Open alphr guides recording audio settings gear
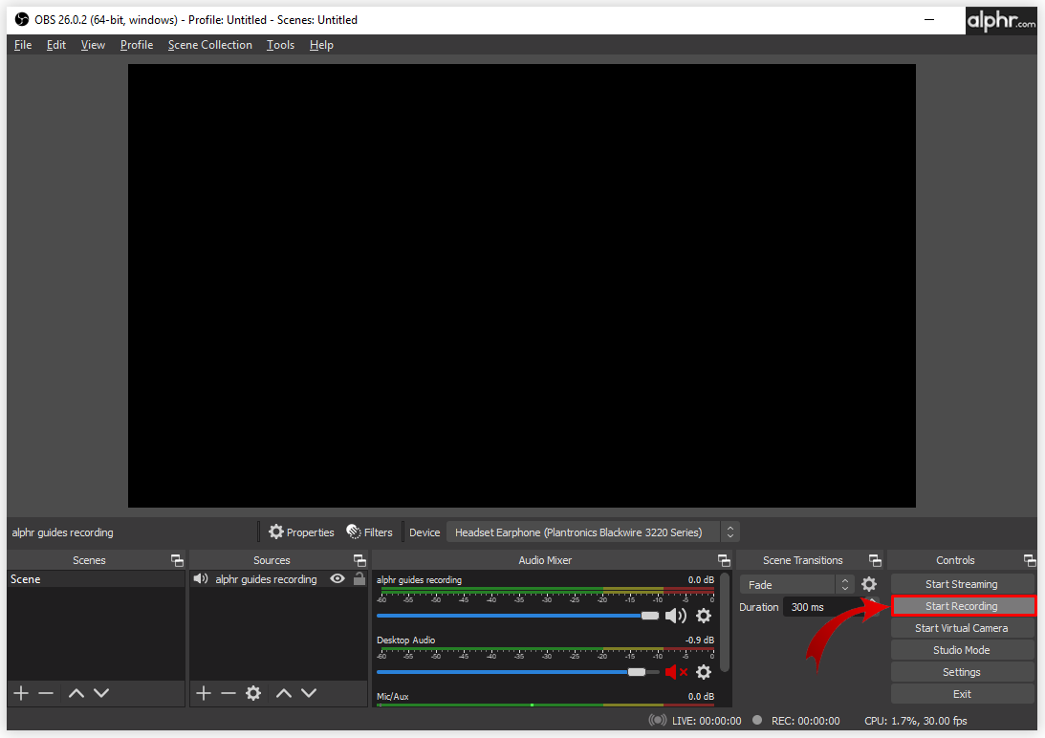The width and height of the screenshot is (1045, 738). tap(704, 616)
